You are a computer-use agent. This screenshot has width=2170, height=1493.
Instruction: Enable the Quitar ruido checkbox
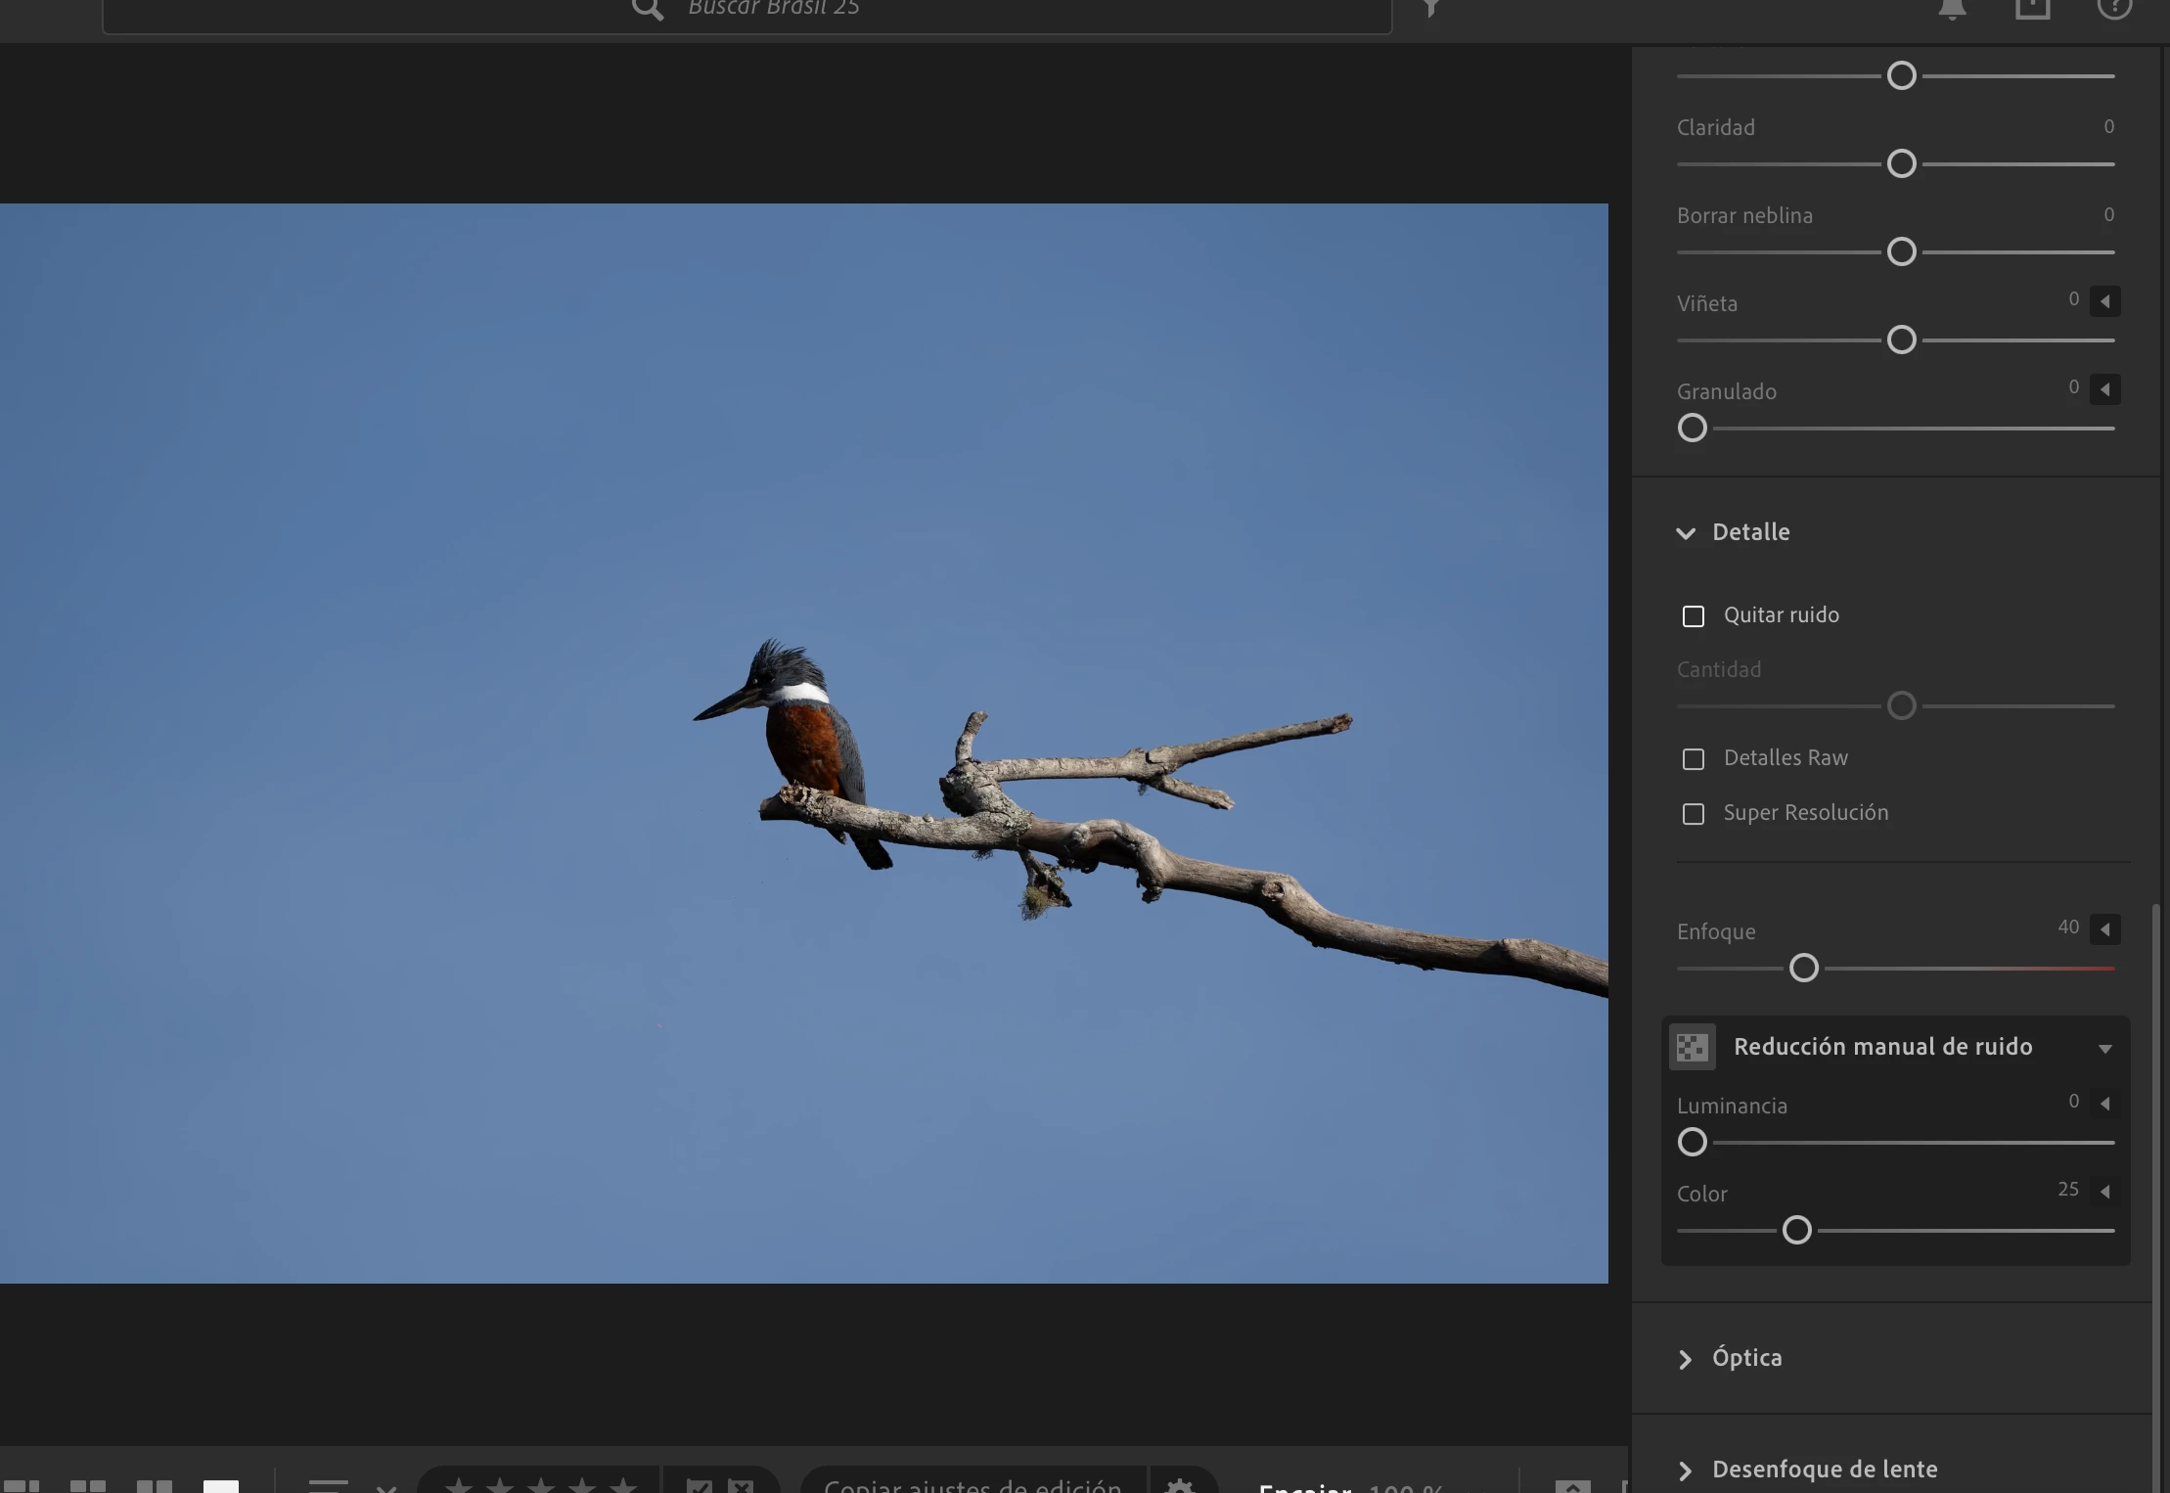click(1693, 616)
